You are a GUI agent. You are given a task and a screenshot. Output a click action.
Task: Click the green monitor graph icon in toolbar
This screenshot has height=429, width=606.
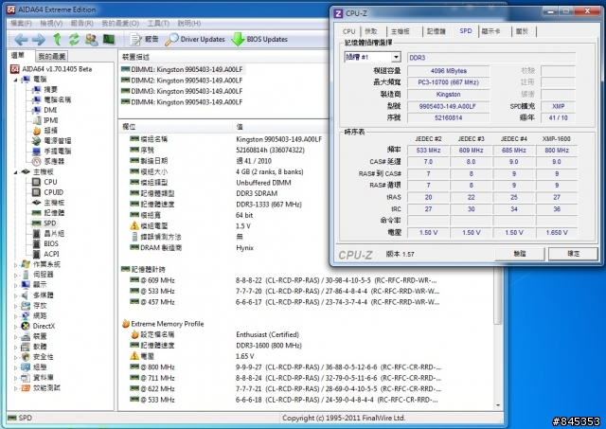click(109, 40)
